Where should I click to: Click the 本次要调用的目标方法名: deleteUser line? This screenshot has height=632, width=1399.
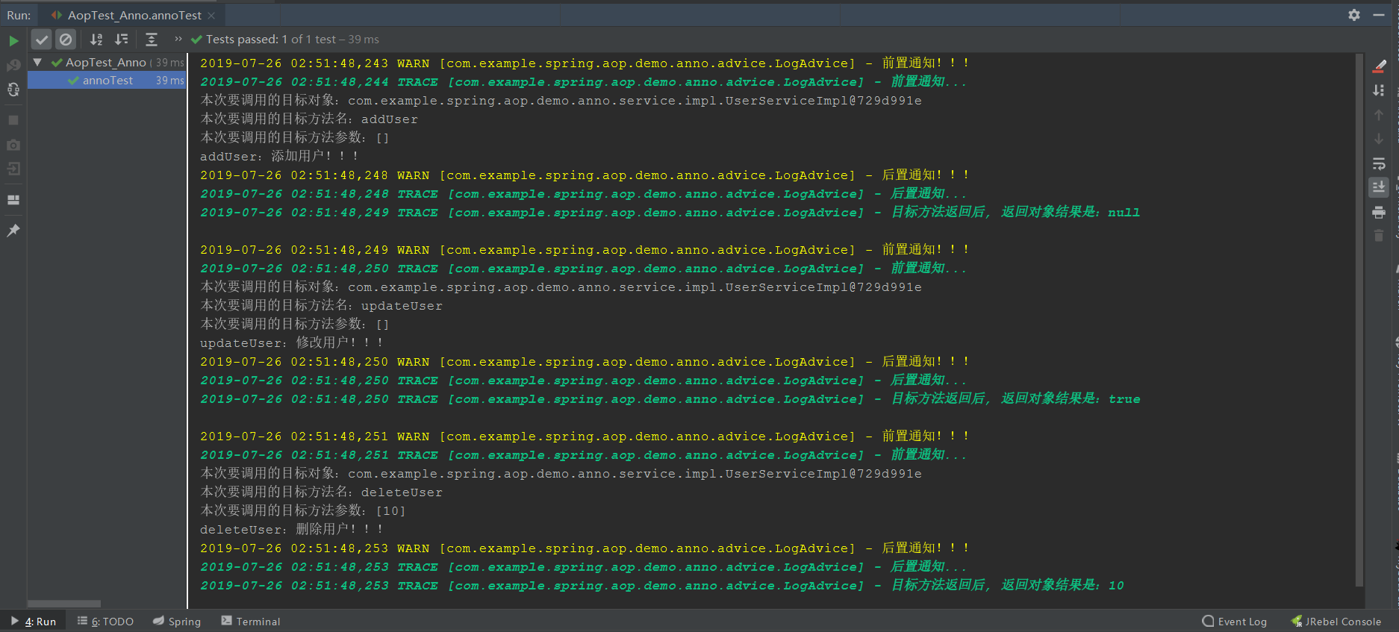pos(321,492)
